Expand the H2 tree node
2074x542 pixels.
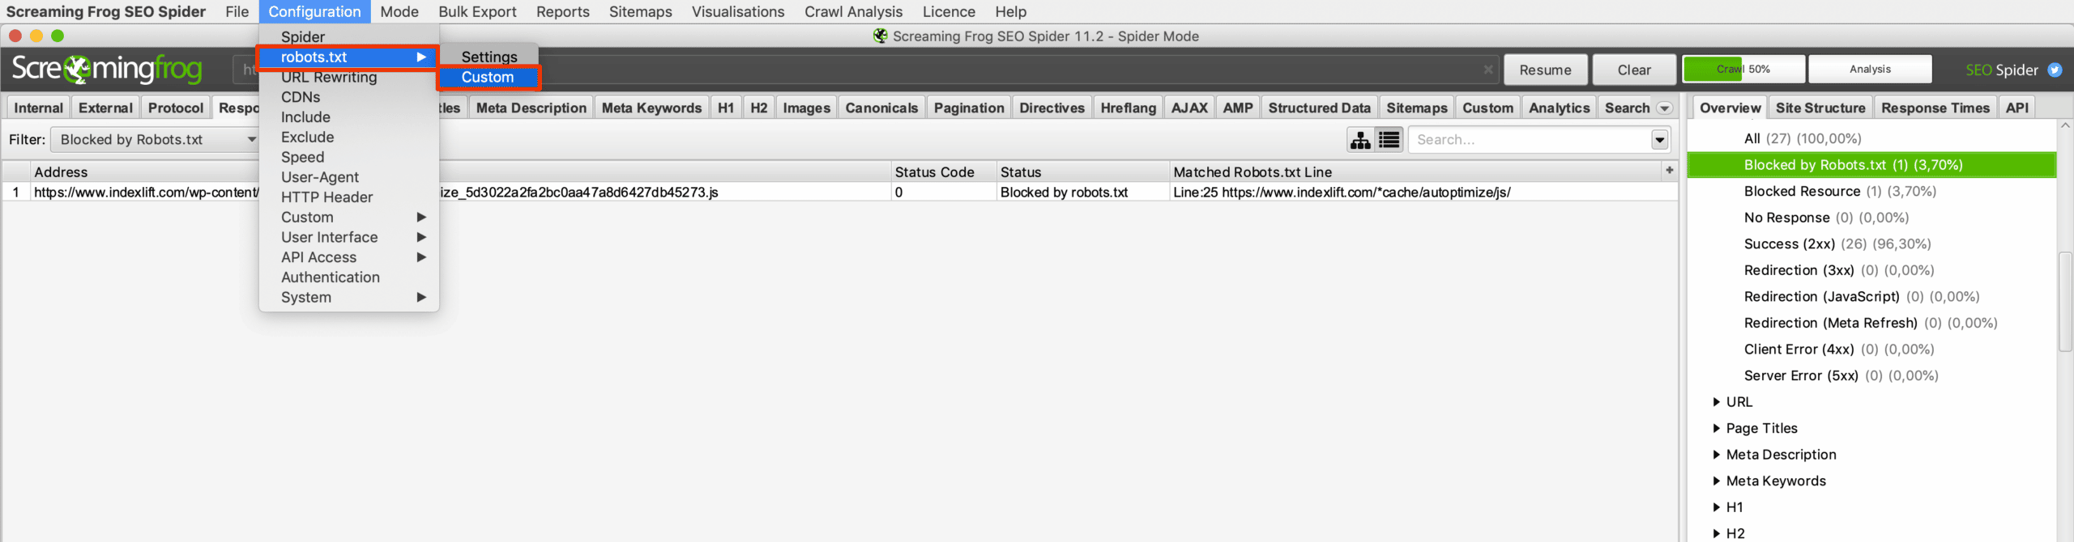pos(1716,534)
